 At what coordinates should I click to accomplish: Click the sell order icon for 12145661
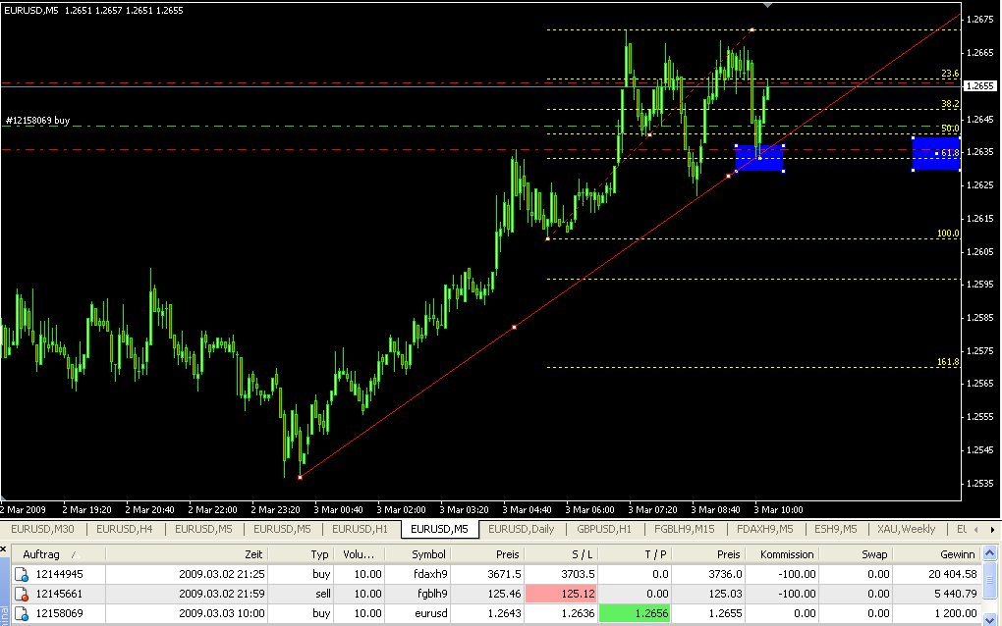(x=21, y=594)
